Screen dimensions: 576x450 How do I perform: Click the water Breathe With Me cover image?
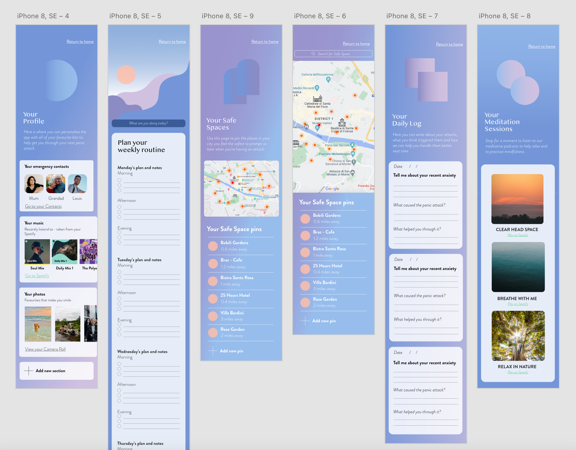(518, 267)
